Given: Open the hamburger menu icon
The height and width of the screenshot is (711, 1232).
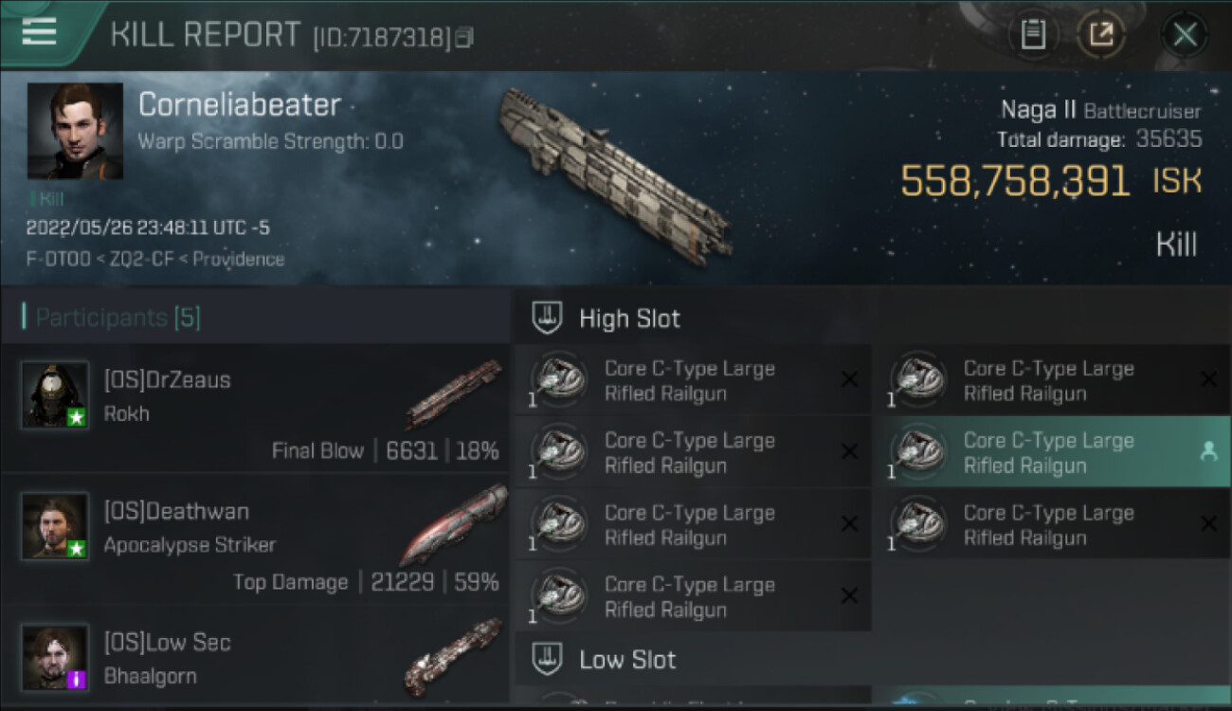Looking at the screenshot, I should 39,31.
